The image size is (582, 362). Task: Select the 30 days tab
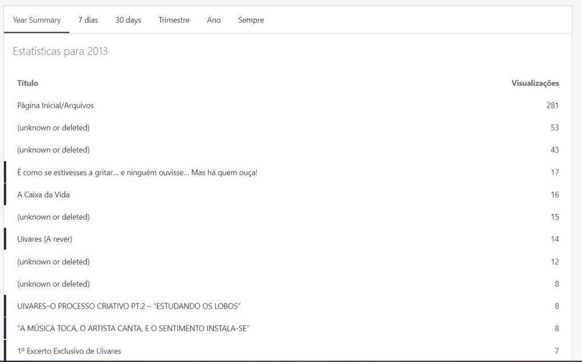(x=128, y=20)
